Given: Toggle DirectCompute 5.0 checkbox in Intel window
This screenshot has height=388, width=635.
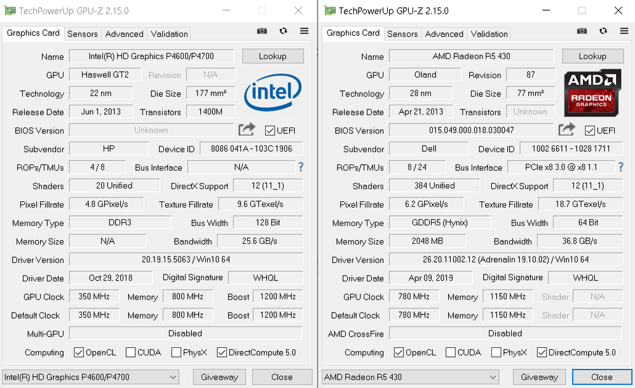Looking at the screenshot, I should pos(222,352).
